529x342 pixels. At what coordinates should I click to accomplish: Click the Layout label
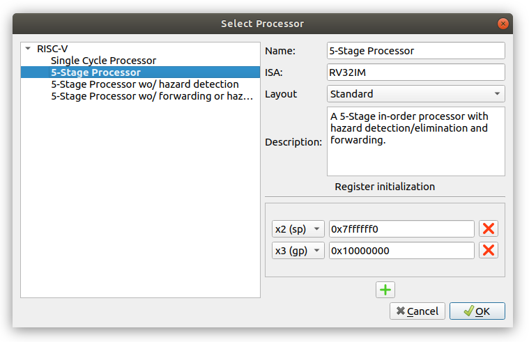pos(281,94)
